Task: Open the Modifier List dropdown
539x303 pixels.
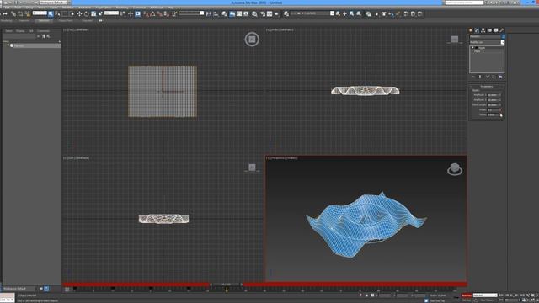Action: [487, 42]
